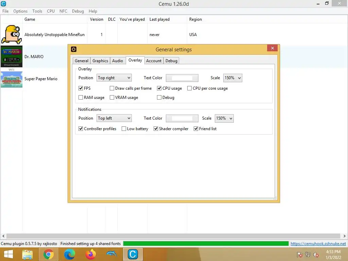Open the Help menu
The height and width of the screenshot is (261, 348).
93,11
